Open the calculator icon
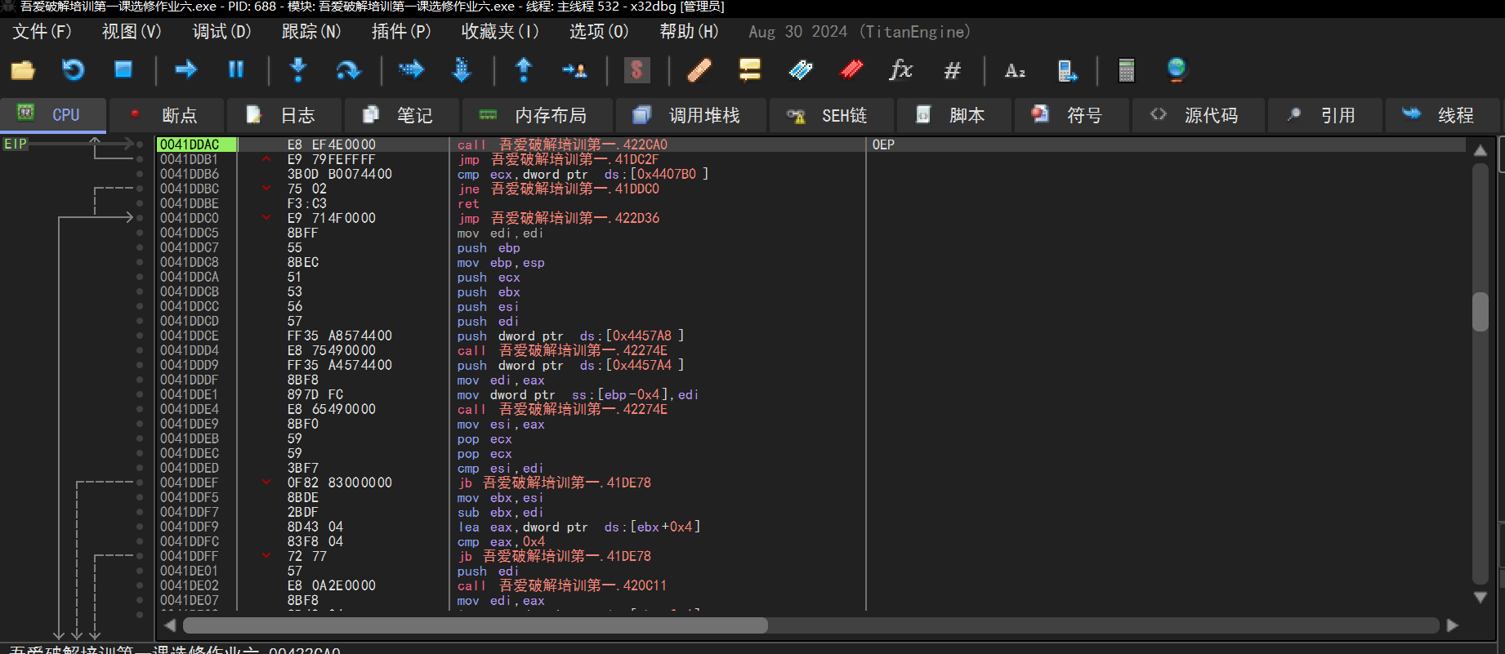This screenshot has height=654, width=1505. coord(1127,70)
